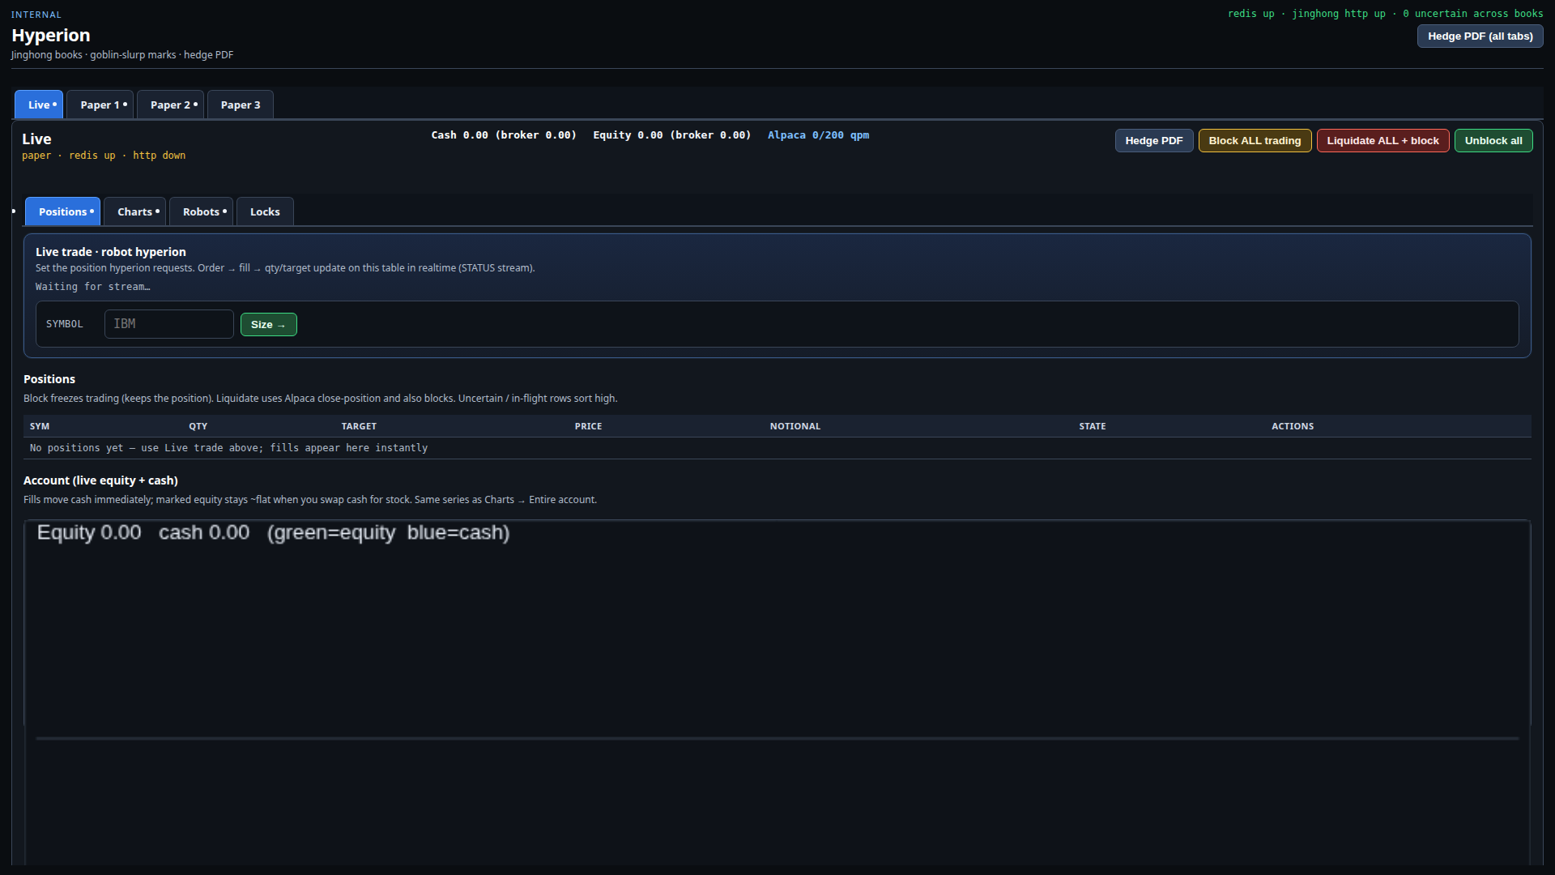The image size is (1555, 875).
Task: Click the 'Account (live equity + cash)' heading
Action: pos(100,480)
